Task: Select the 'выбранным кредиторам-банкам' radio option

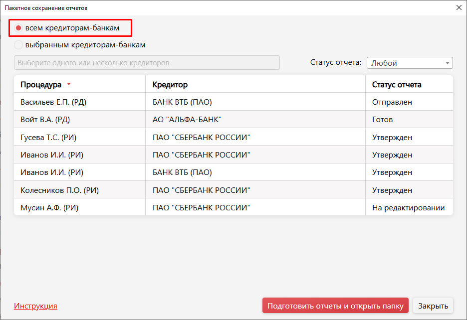Action: (18, 45)
